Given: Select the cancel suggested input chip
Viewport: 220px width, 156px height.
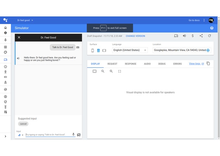Looking at the screenshot, I should [23, 124].
